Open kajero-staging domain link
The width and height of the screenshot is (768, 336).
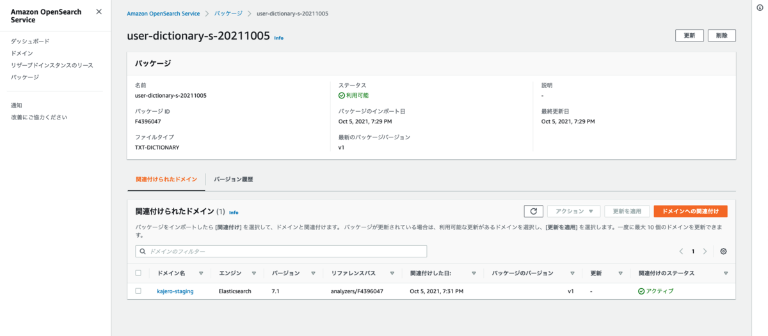click(175, 291)
